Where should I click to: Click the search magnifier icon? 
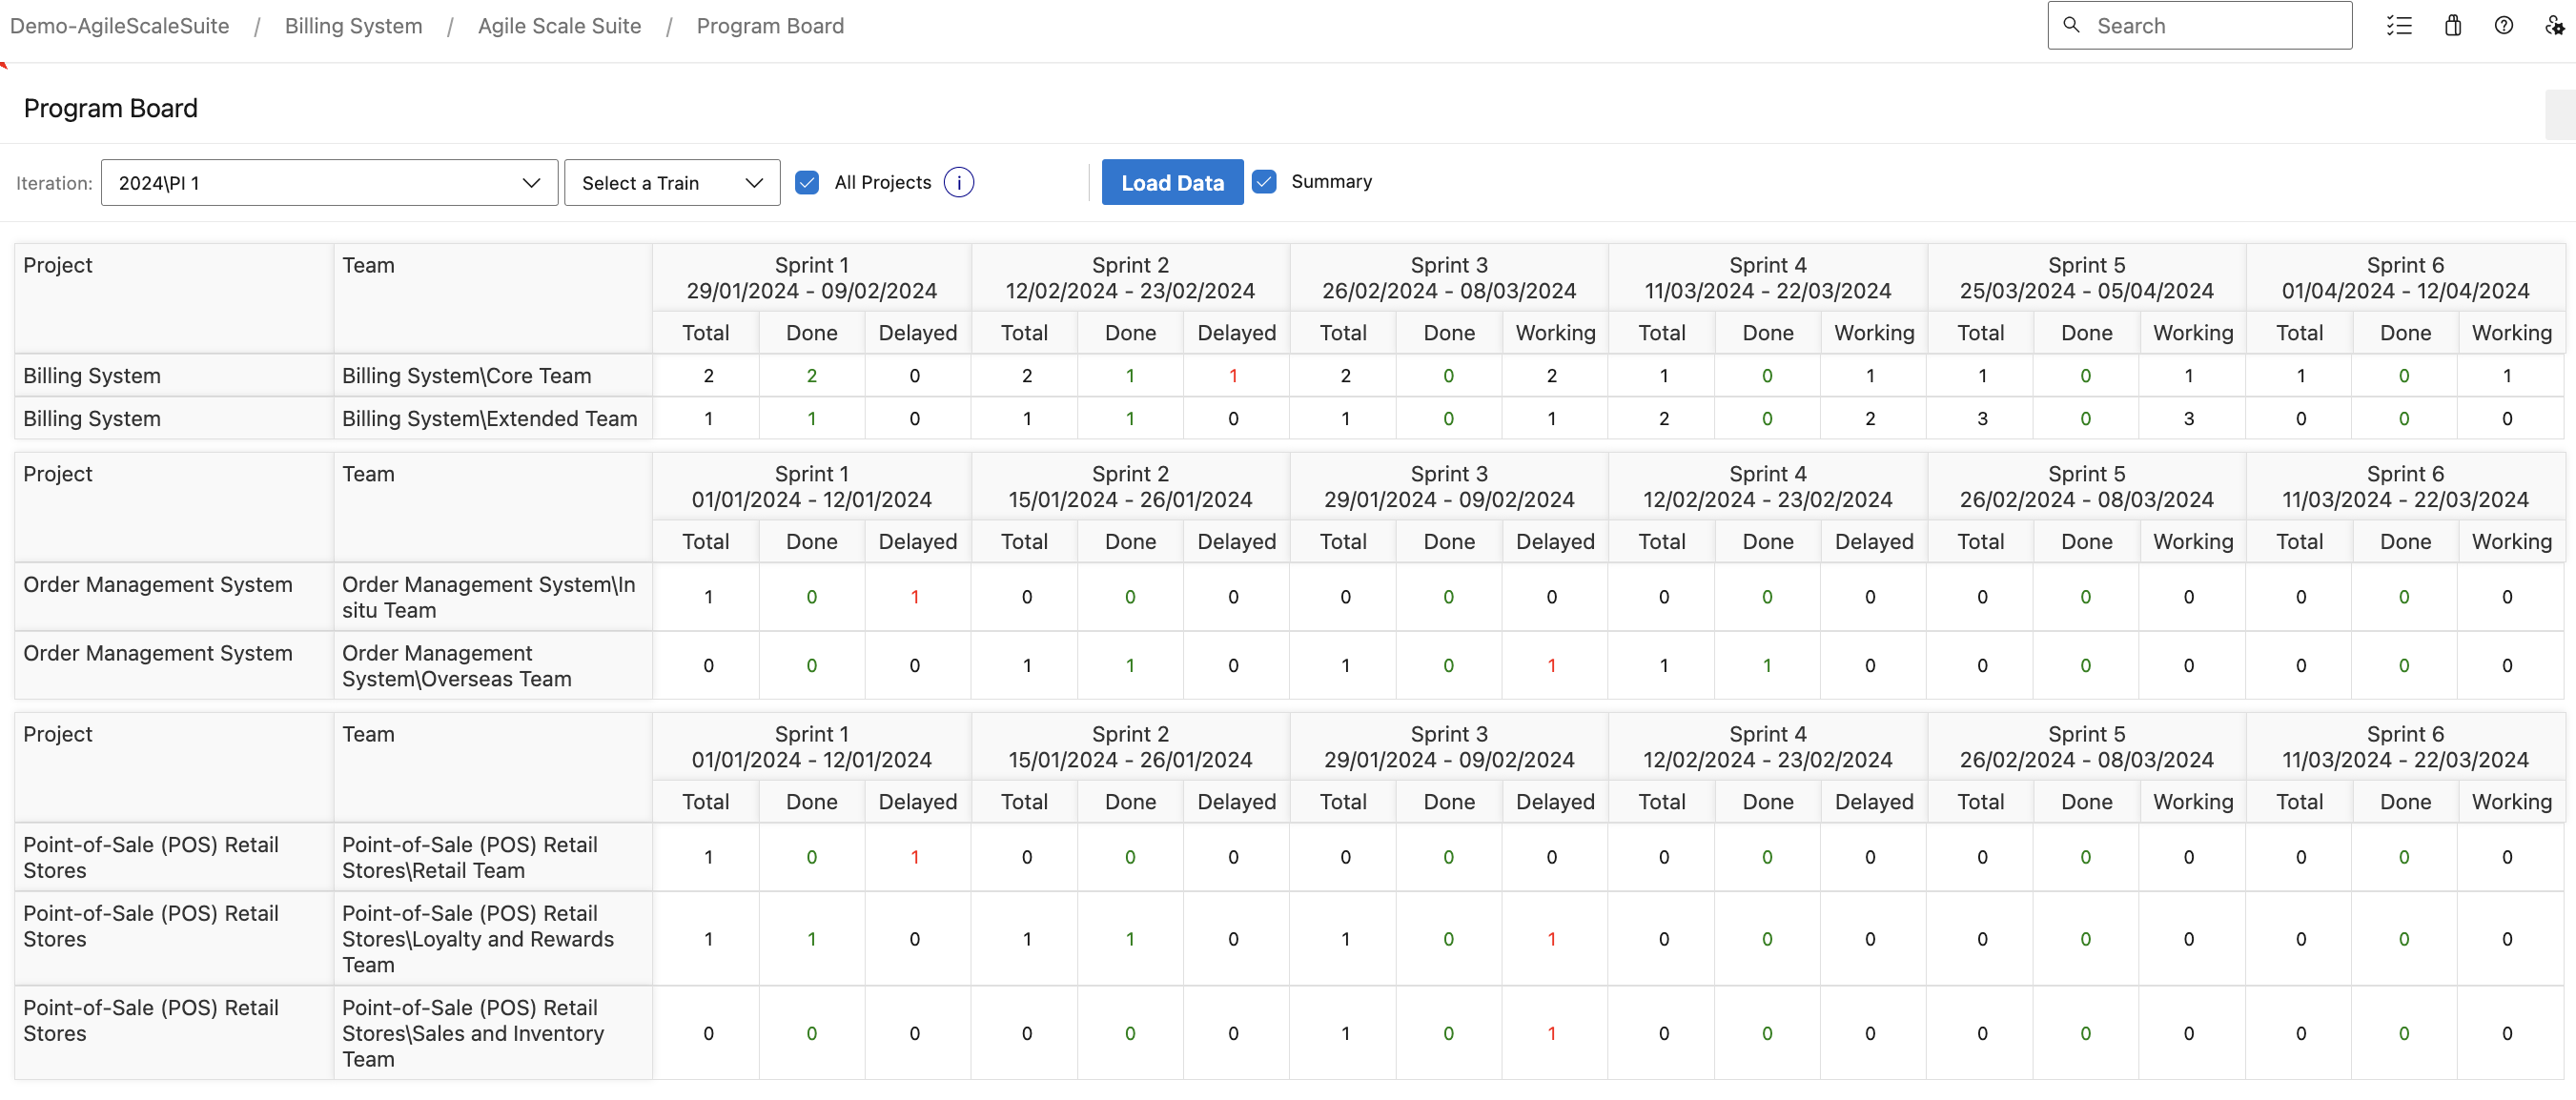pyautogui.click(x=2073, y=25)
